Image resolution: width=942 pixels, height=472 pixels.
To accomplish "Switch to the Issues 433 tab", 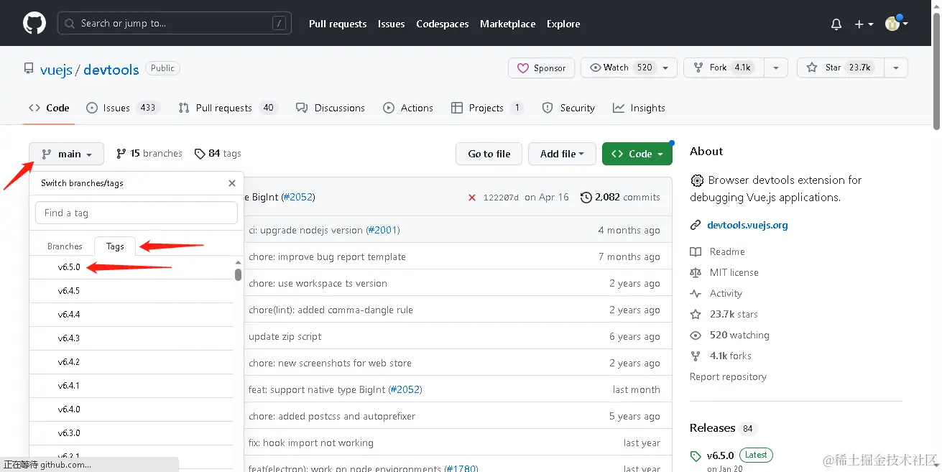I will [122, 108].
